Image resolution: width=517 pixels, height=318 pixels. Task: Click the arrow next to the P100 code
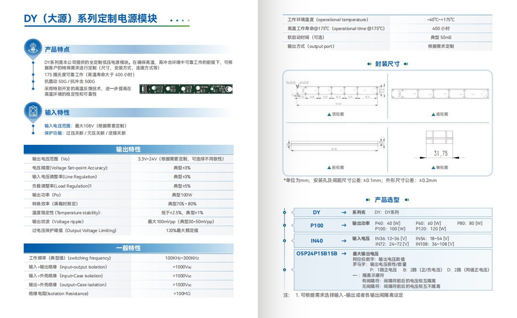[344, 226]
